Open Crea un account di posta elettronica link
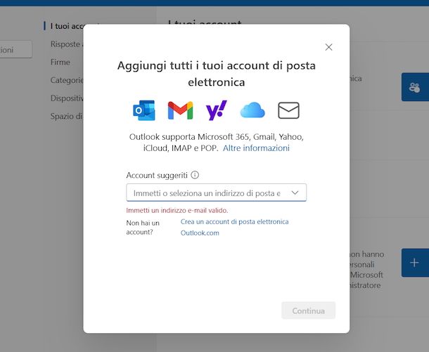The width and height of the screenshot is (429, 352). point(234,221)
